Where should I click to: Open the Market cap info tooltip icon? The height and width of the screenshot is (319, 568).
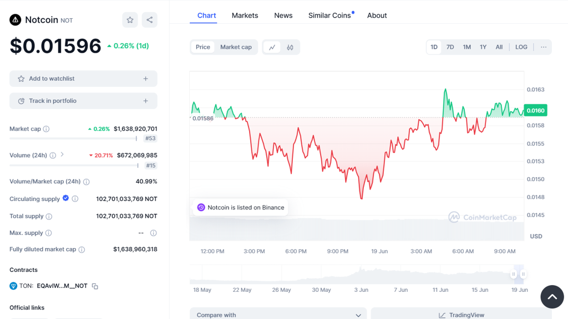point(47,128)
